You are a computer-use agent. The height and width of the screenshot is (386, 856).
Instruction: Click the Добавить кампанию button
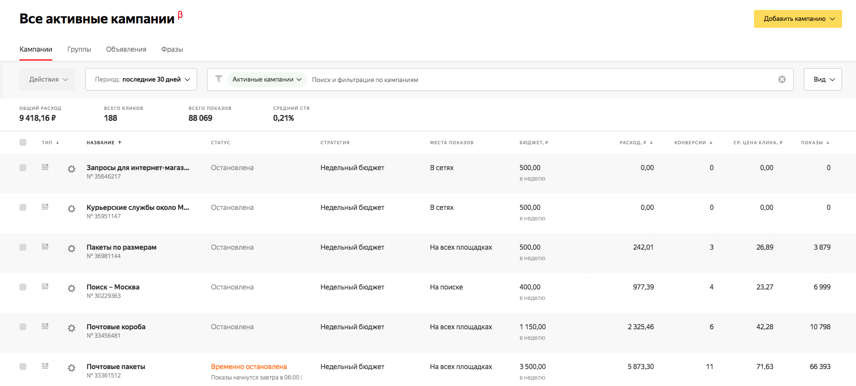(797, 19)
